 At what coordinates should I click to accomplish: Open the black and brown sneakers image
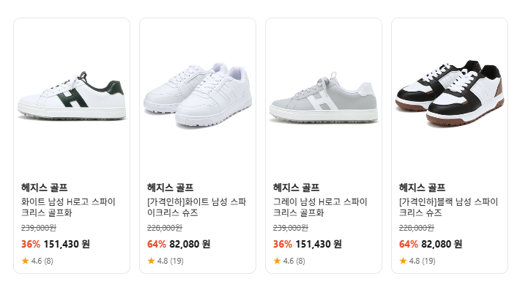pyautogui.click(x=450, y=94)
